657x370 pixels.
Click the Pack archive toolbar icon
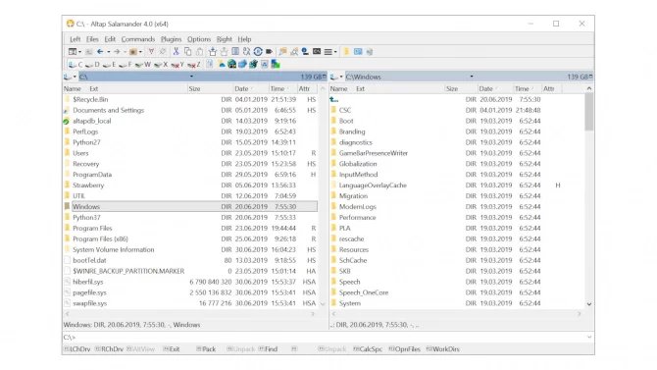[x=213, y=52]
